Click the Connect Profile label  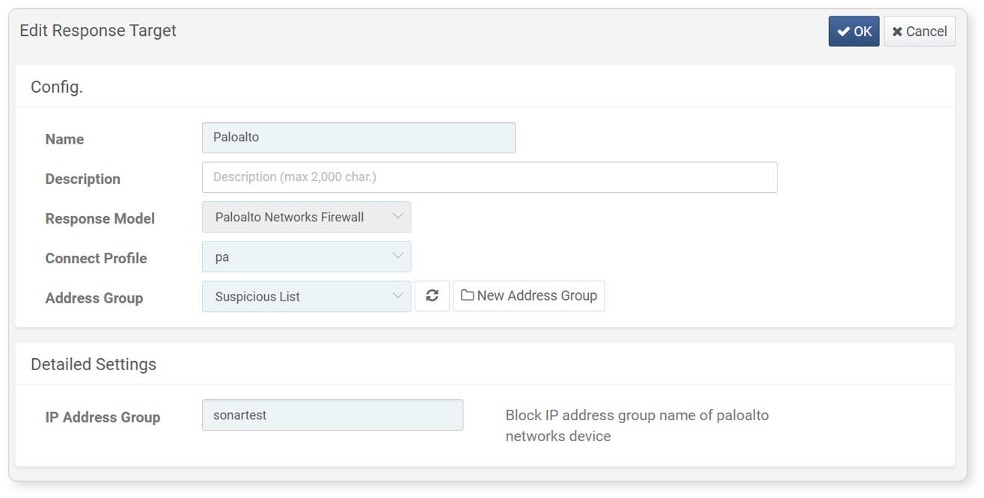coord(96,258)
